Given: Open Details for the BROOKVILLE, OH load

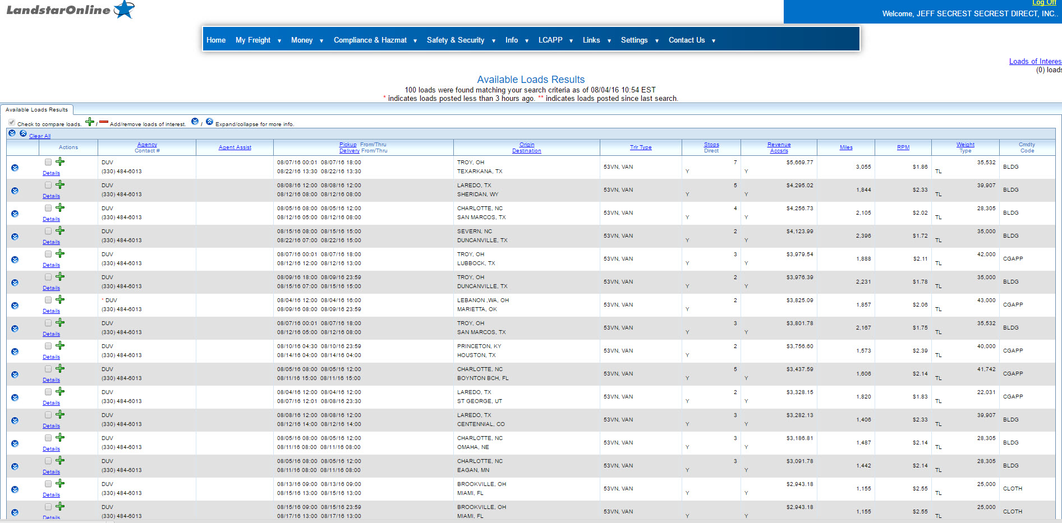Looking at the screenshot, I should point(51,495).
